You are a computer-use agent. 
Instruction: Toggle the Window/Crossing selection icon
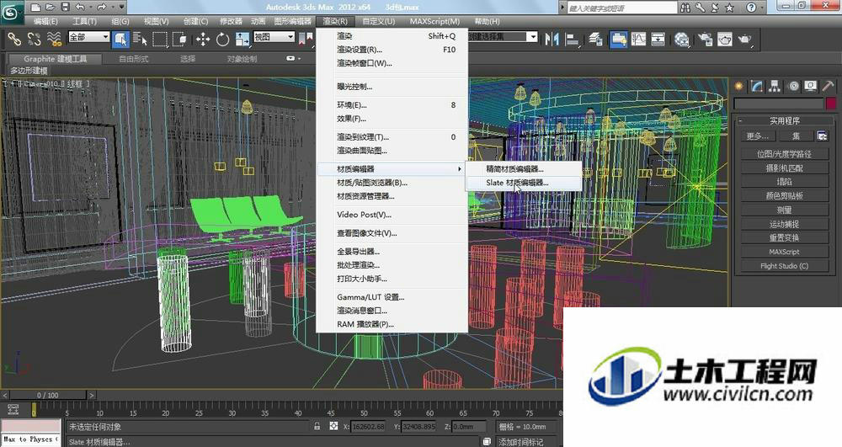pyautogui.click(x=180, y=39)
